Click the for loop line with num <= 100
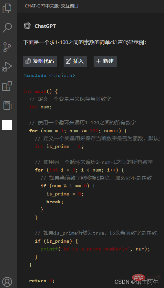The width and height of the screenshot is (164, 288). point(78,131)
